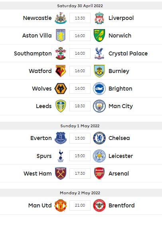
Task: Open the Watford club badge
Action: coord(61,71)
